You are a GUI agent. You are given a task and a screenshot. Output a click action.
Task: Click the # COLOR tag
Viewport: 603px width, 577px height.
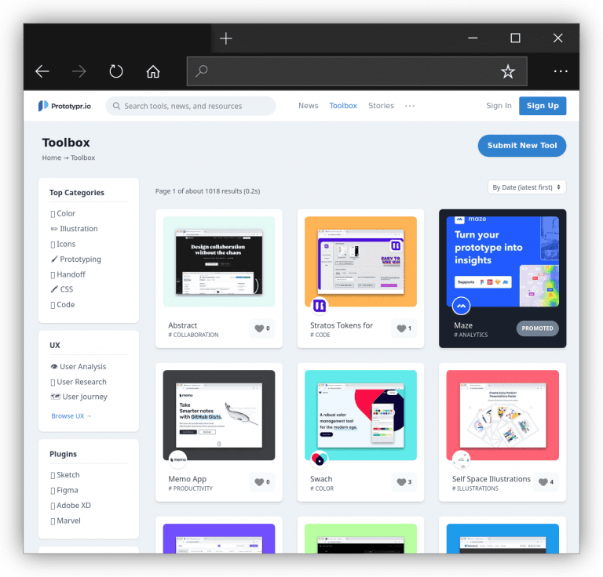[322, 488]
